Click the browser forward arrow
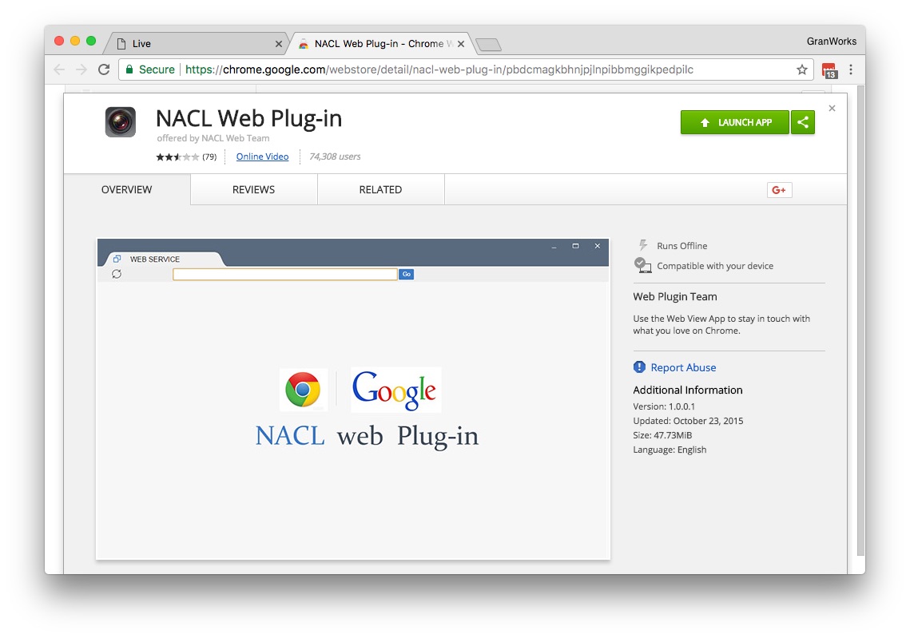 [81, 69]
